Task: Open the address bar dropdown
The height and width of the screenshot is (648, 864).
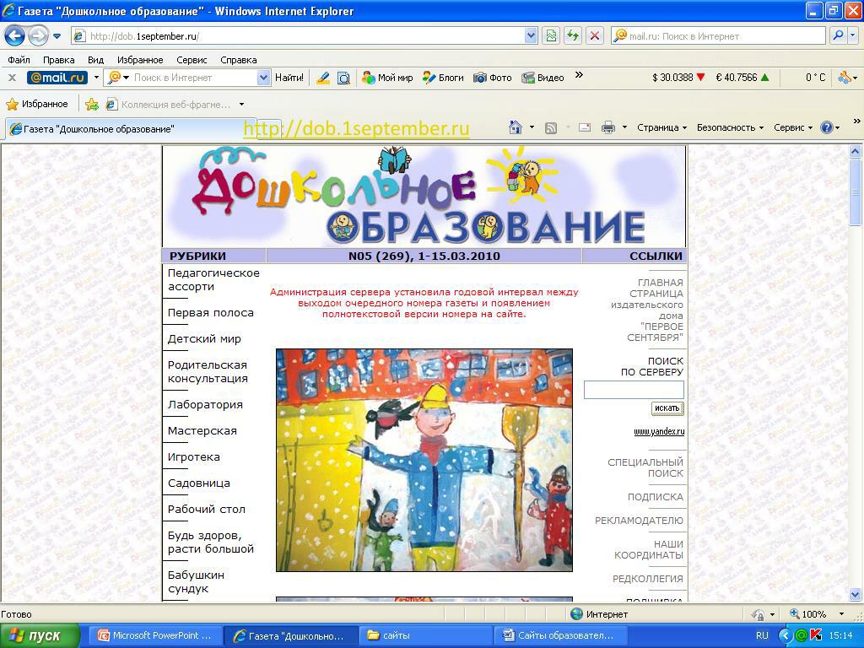Action: coord(531,35)
